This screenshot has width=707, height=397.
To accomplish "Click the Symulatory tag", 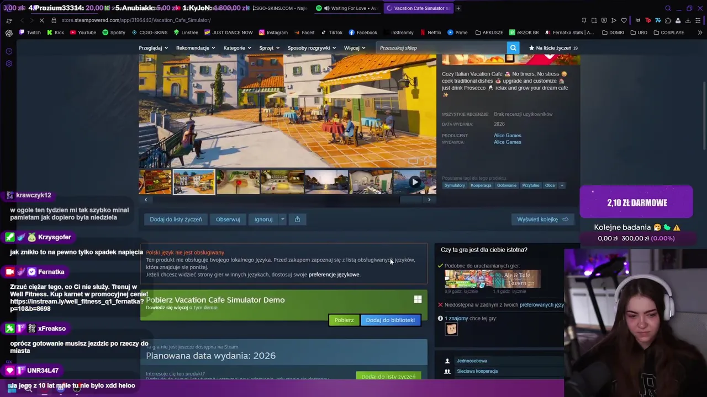I will coord(455,185).
